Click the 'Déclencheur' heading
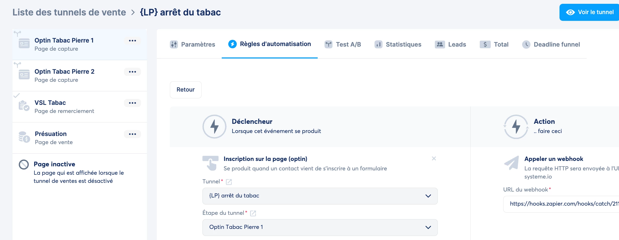The height and width of the screenshot is (240, 619). tap(252, 121)
